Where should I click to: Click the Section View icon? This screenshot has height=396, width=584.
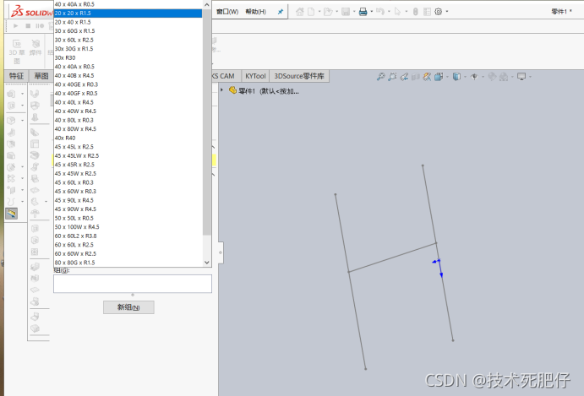[416, 77]
